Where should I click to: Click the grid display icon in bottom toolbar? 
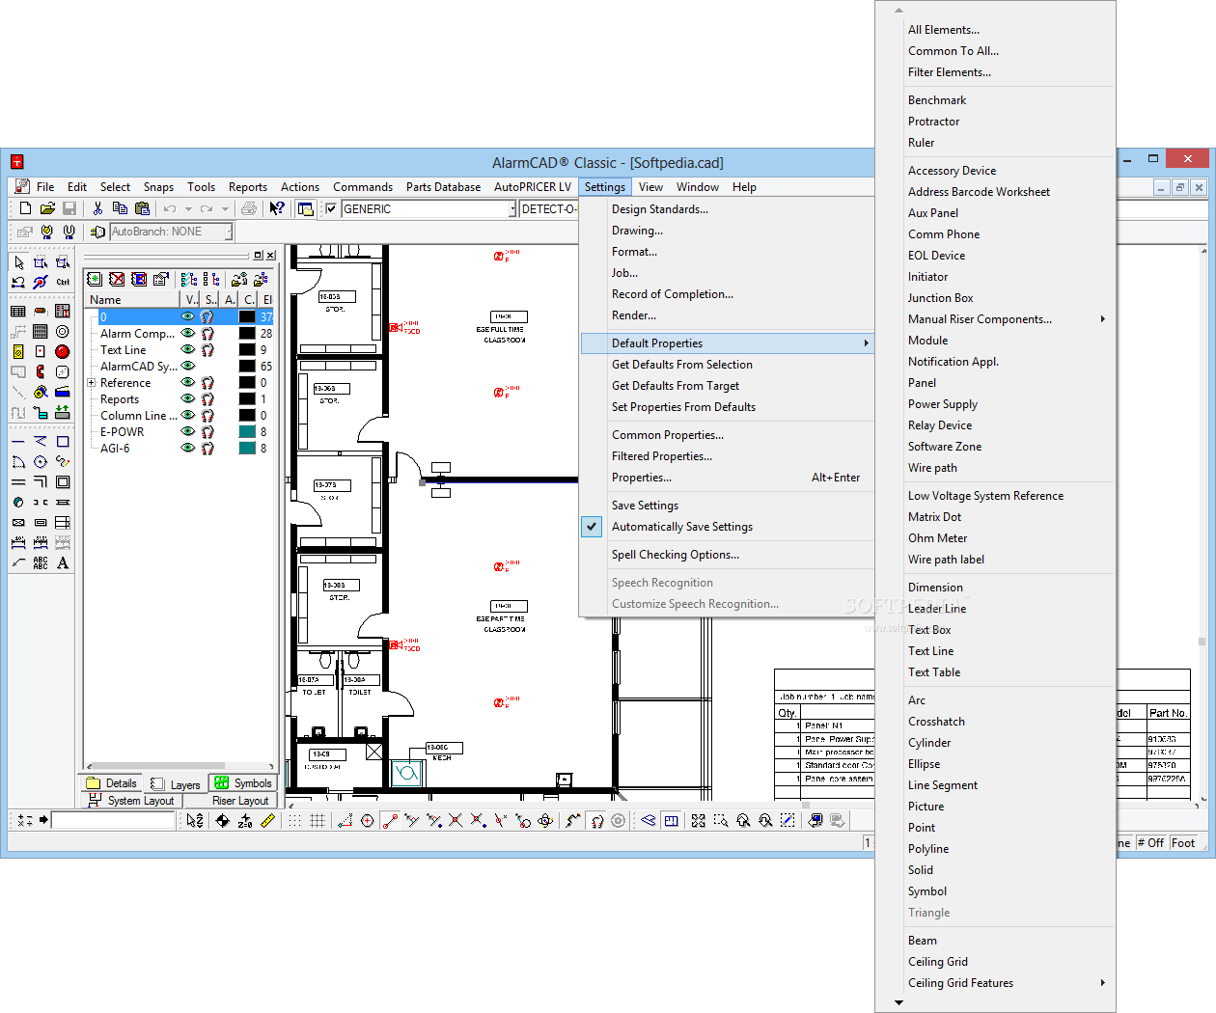(x=318, y=820)
